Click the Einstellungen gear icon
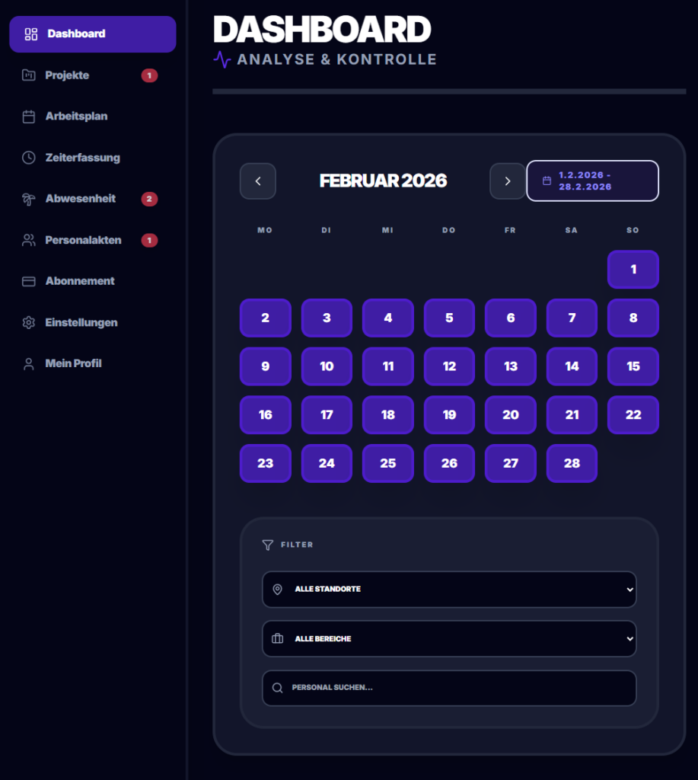 point(29,322)
